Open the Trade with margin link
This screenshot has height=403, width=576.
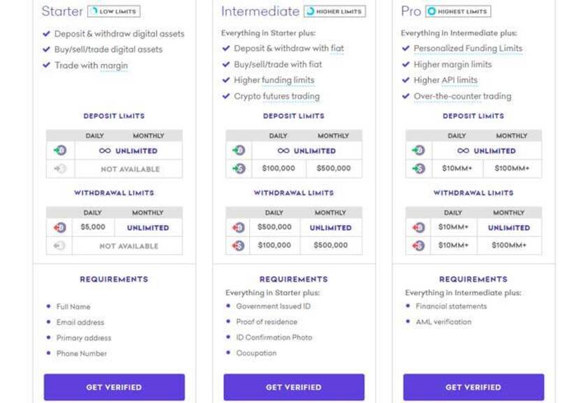click(91, 66)
